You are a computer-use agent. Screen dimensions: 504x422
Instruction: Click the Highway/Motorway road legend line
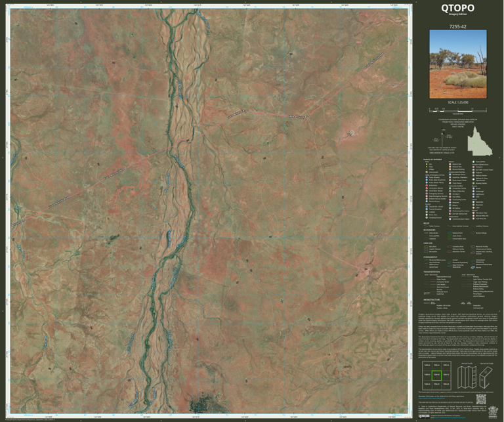[x=433, y=277]
